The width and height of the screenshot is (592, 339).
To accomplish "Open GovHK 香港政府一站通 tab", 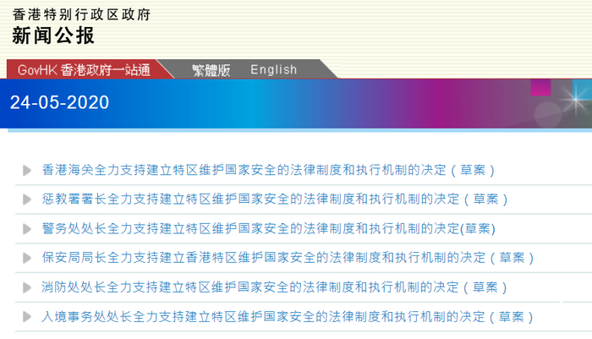I will (x=84, y=70).
